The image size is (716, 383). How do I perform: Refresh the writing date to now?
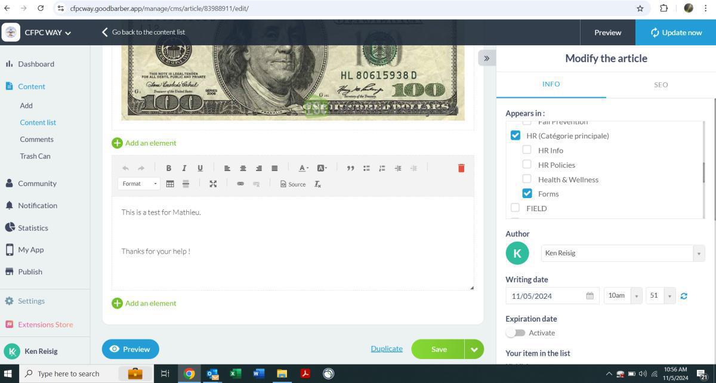(x=684, y=296)
